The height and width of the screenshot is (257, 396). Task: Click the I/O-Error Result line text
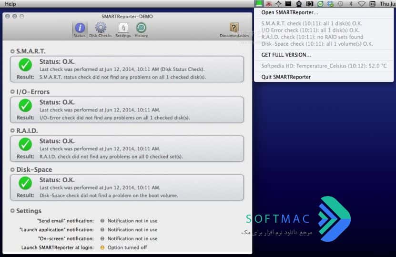coord(114,118)
